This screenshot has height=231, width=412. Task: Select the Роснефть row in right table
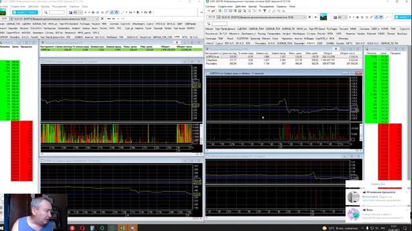[x=283, y=63]
